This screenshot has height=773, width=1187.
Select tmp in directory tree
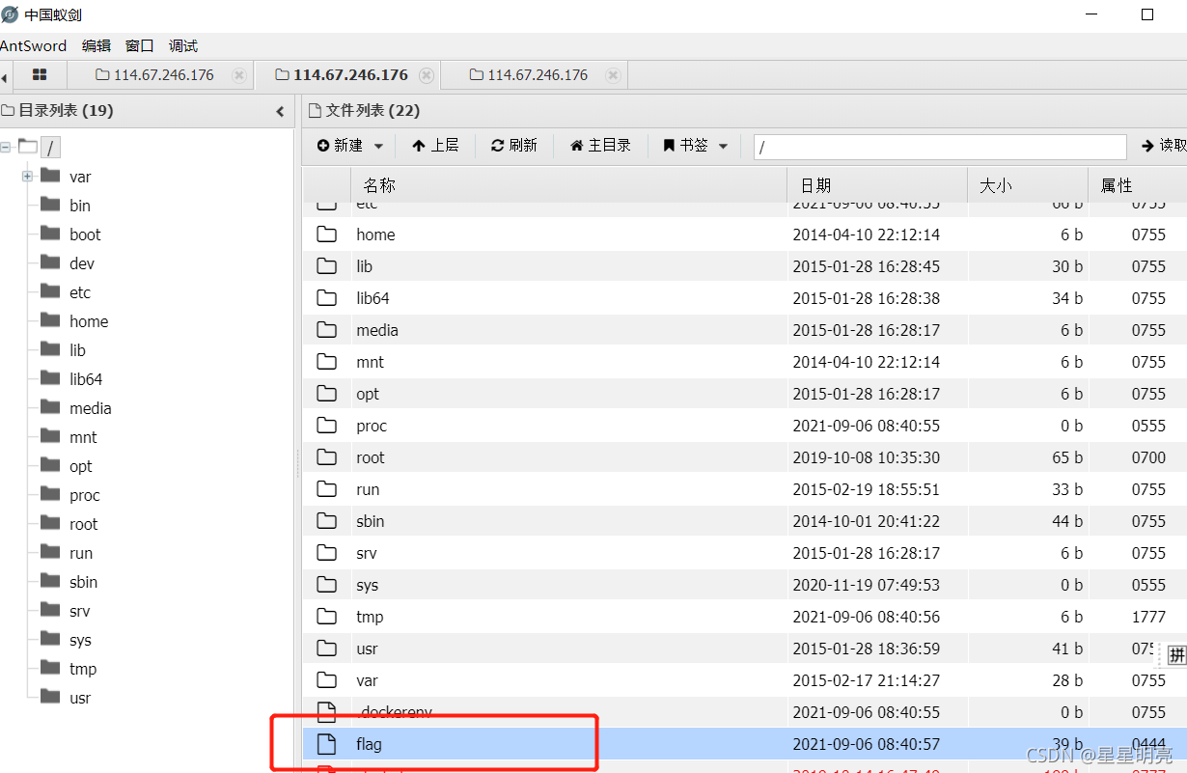click(x=83, y=669)
